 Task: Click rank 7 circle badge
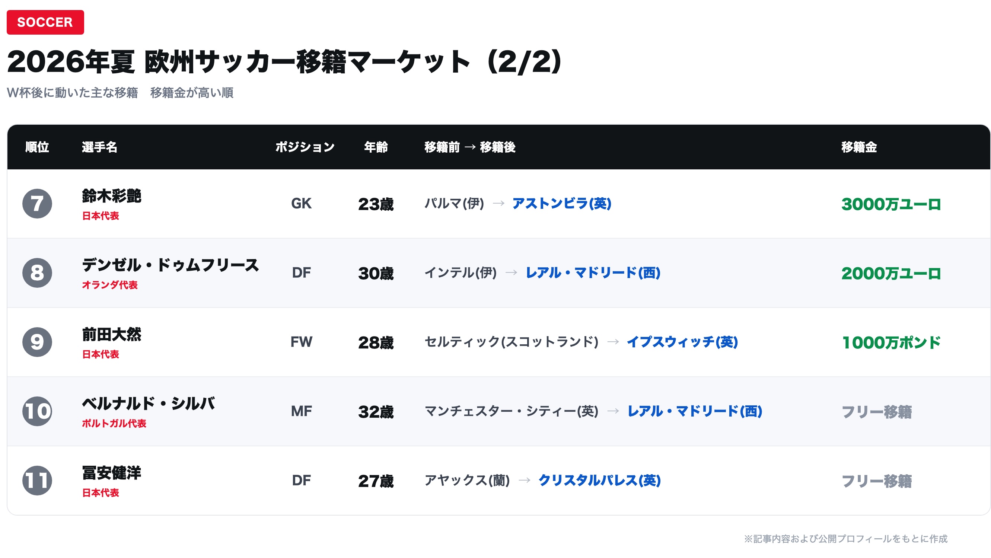(37, 203)
